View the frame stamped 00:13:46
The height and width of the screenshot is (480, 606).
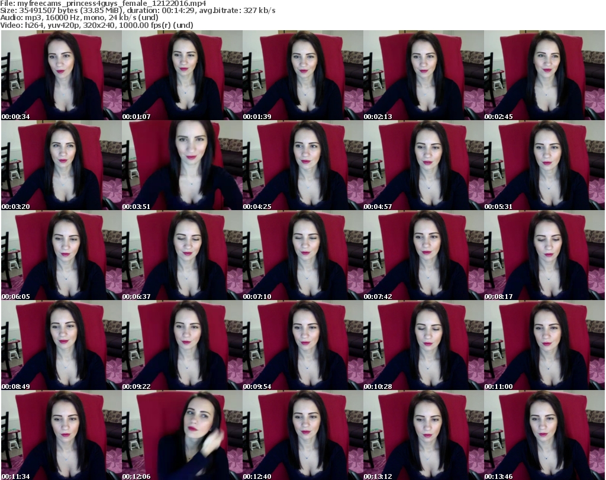pyautogui.click(x=544, y=435)
